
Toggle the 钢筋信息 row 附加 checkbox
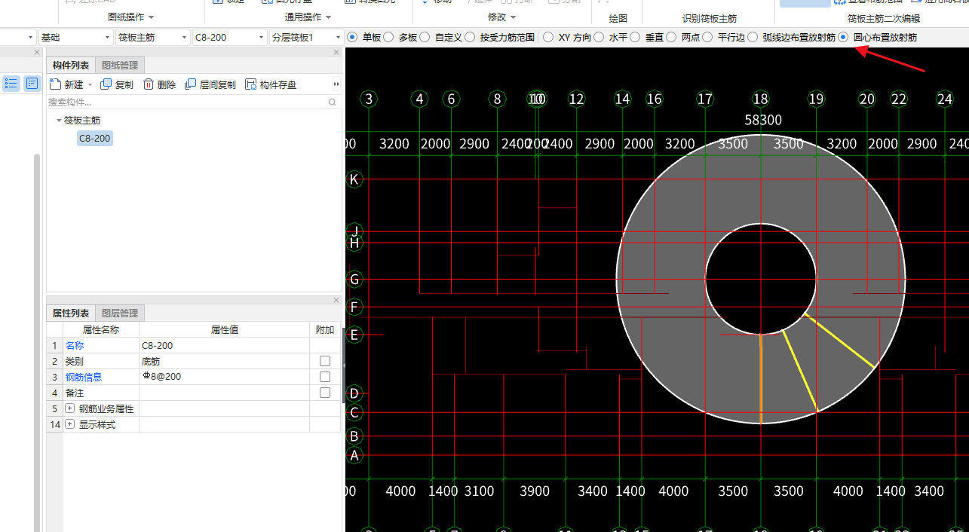pyautogui.click(x=325, y=377)
